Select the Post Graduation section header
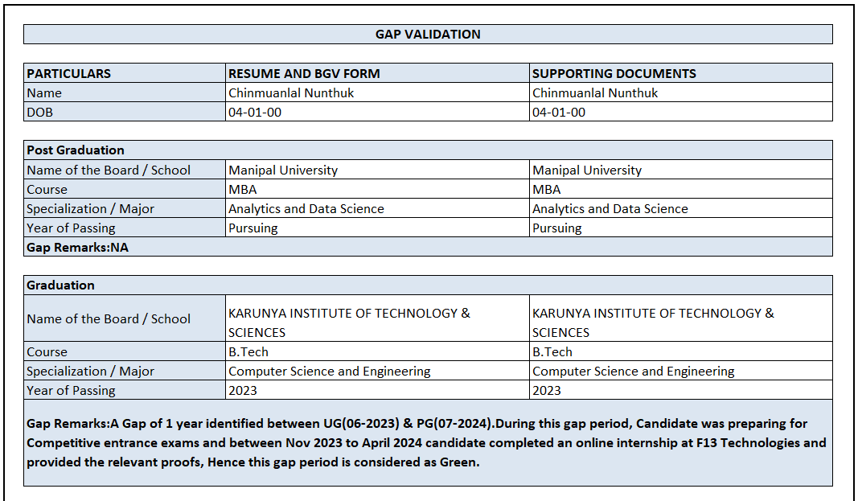 tap(76, 150)
